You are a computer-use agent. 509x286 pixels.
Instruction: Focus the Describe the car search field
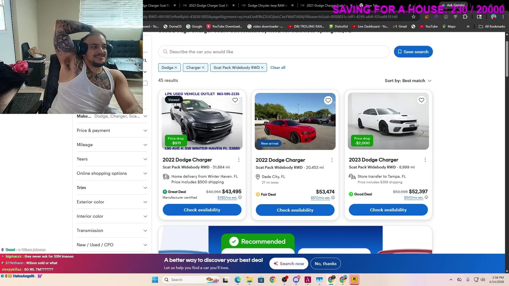(274, 52)
